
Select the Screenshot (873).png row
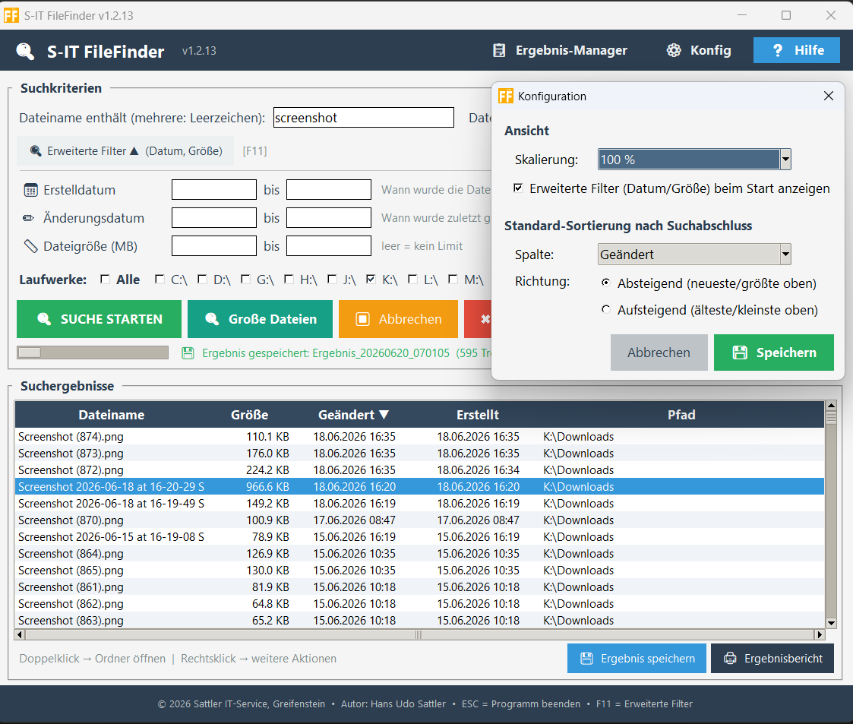tap(419, 453)
